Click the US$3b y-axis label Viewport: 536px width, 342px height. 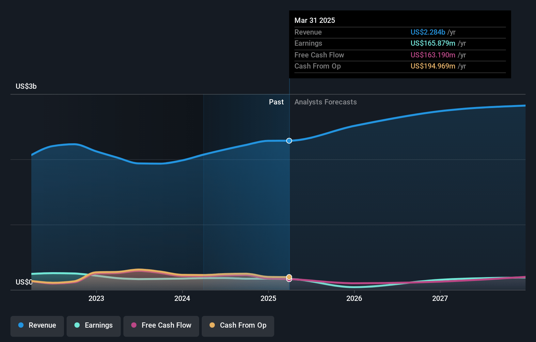point(26,86)
